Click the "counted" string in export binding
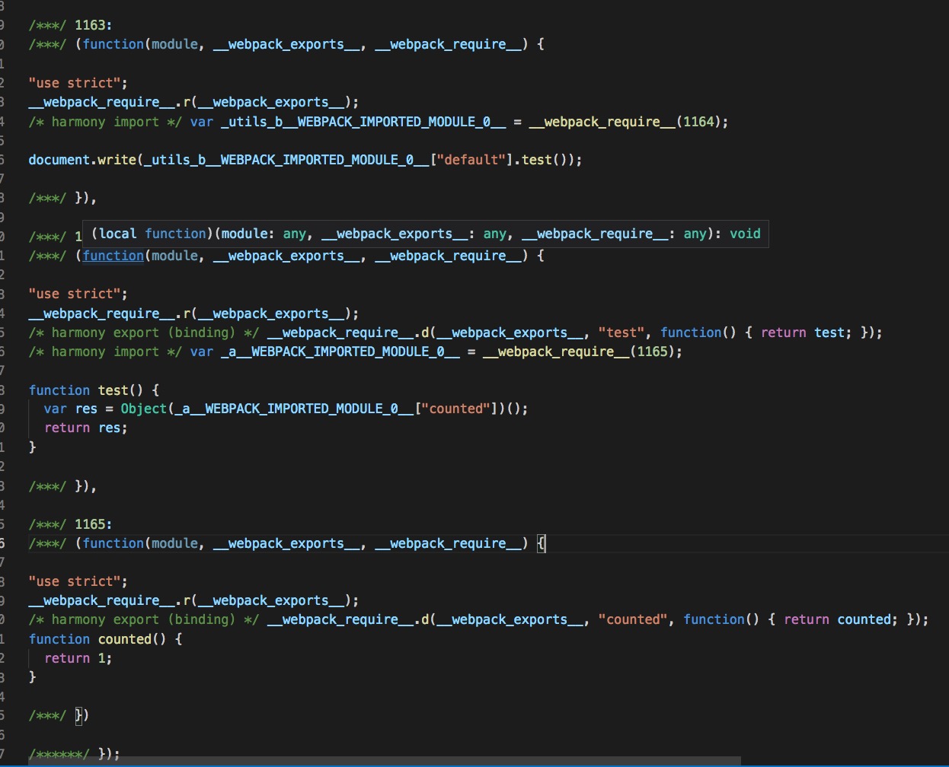This screenshot has height=767, width=949. (x=632, y=619)
